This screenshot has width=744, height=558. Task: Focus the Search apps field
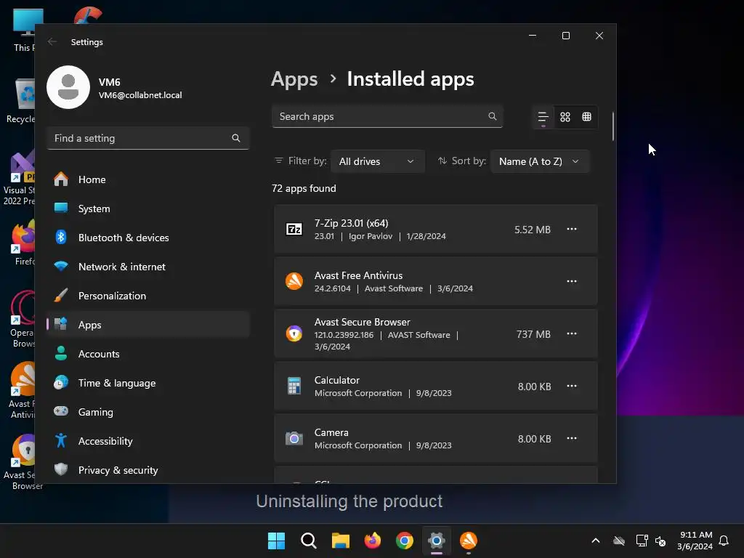point(387,116)
